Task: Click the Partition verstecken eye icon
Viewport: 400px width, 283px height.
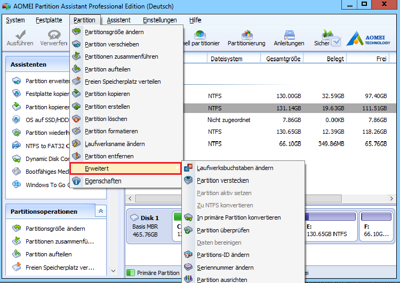Action: pyautogui.click(x=188, y=180)
